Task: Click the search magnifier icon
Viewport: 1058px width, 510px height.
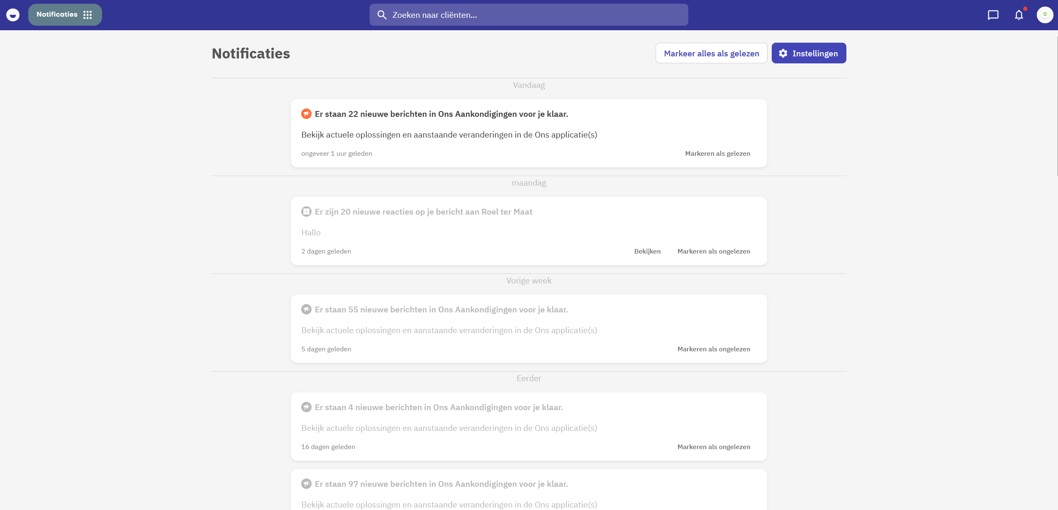Action: 382,15
